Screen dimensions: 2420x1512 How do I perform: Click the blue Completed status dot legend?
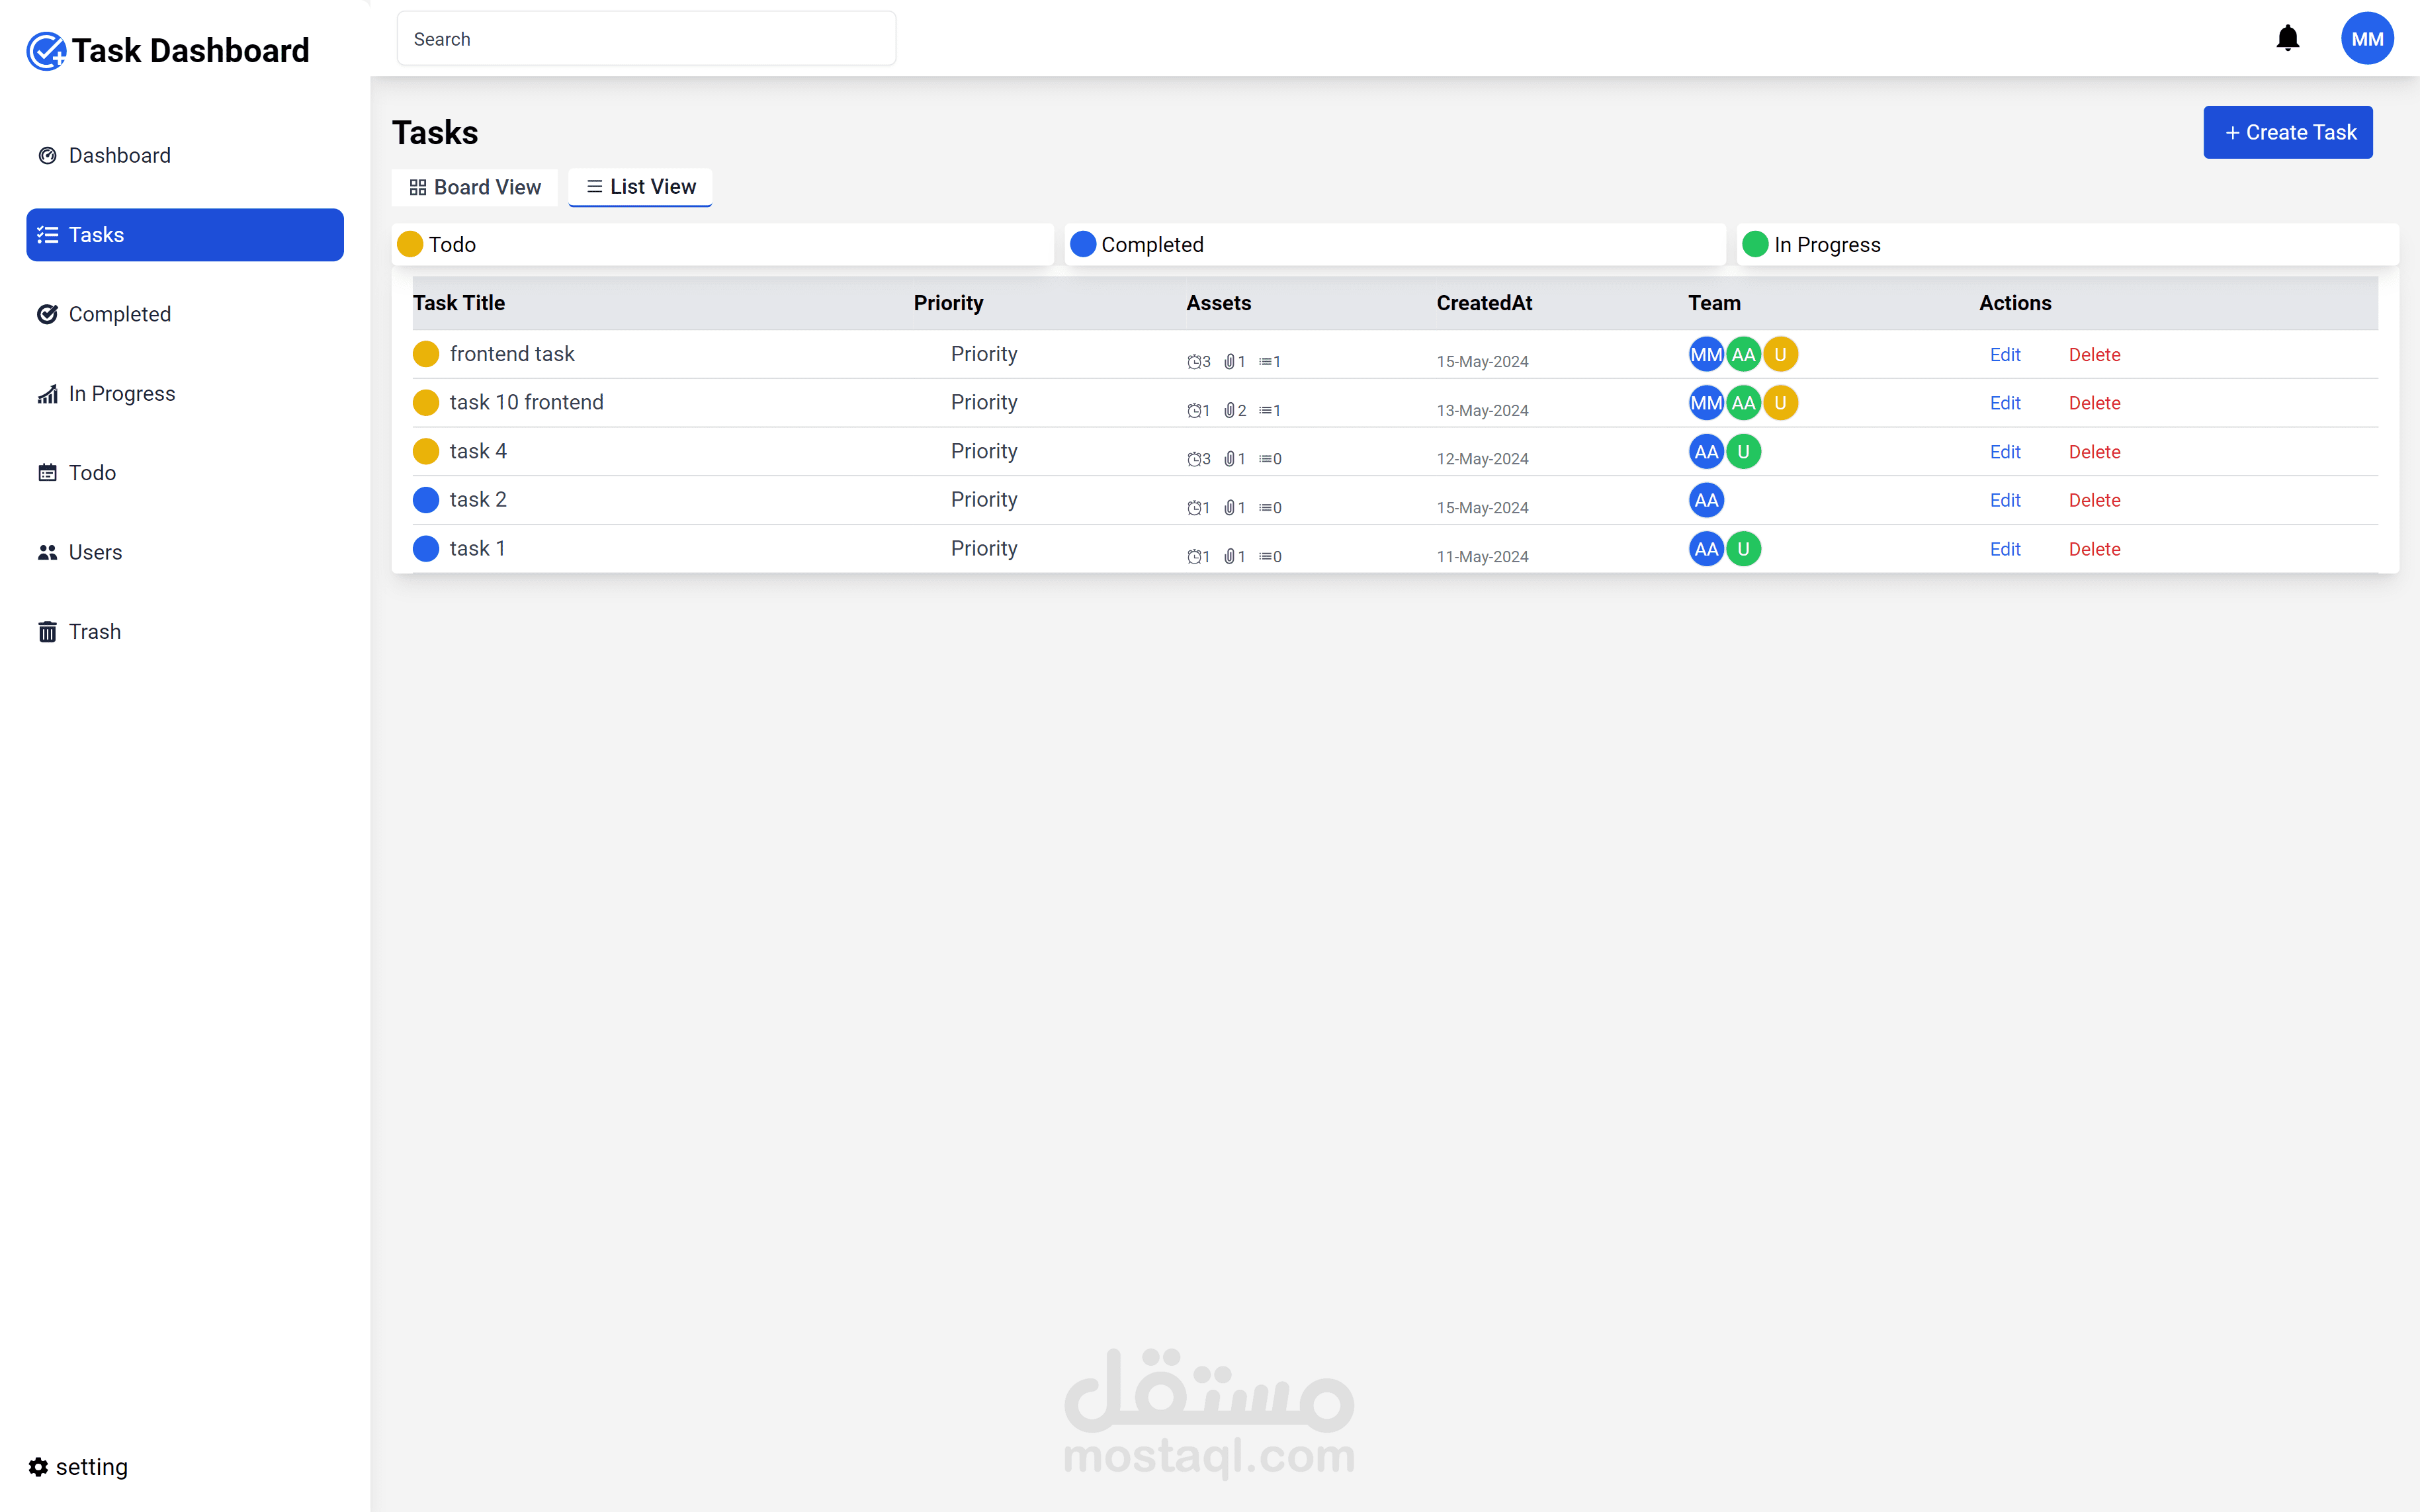[1083, 244]
